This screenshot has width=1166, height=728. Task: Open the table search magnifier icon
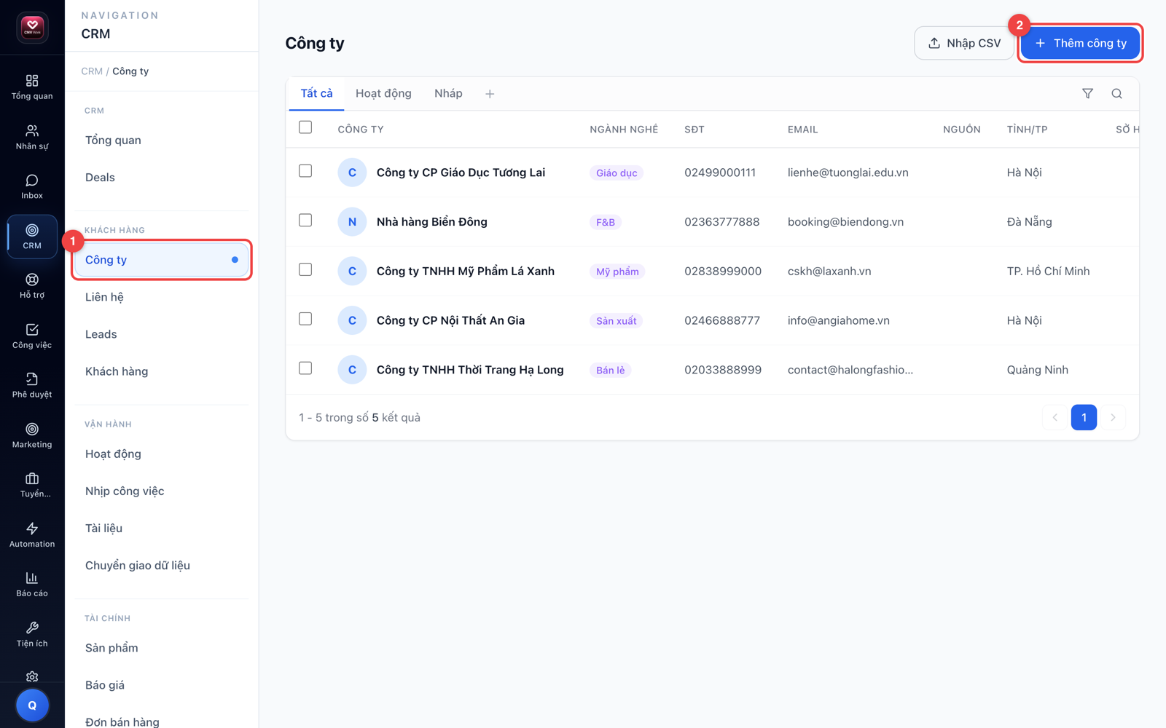click(x=1116, y=93)
